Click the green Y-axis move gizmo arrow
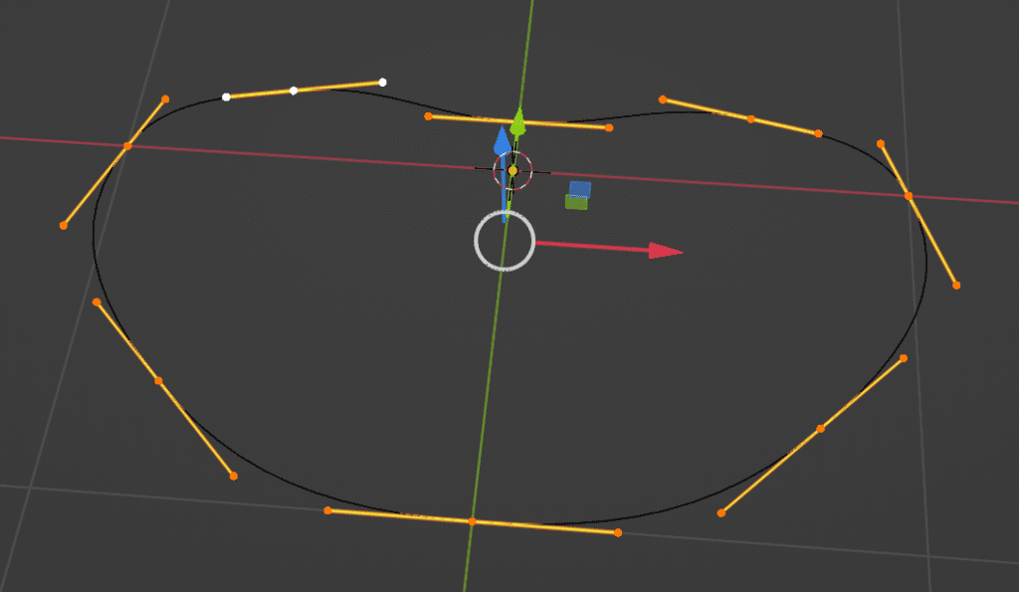Screen dimensions: 1019x592 point(517,120)
